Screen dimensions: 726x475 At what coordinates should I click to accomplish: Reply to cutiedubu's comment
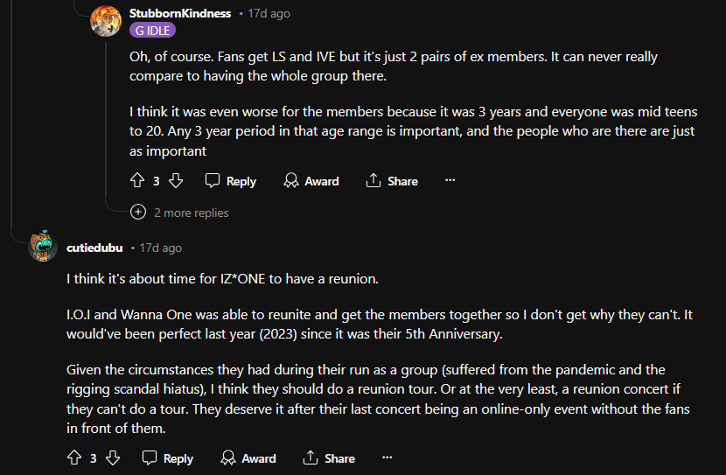pyautogui.click(x=168, y=458)
